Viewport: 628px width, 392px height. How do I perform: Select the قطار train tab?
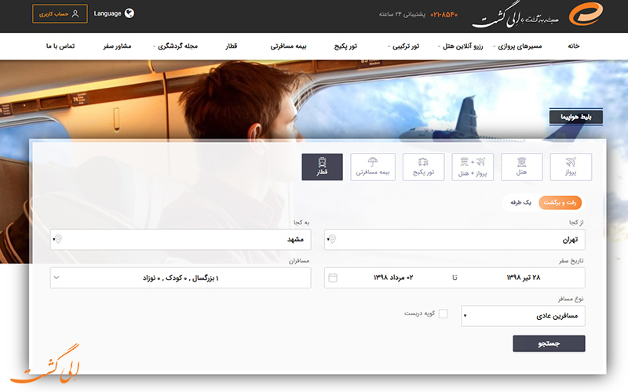(x=322, y=167)
